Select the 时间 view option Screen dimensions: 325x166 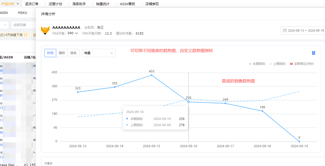click(50, 53)
